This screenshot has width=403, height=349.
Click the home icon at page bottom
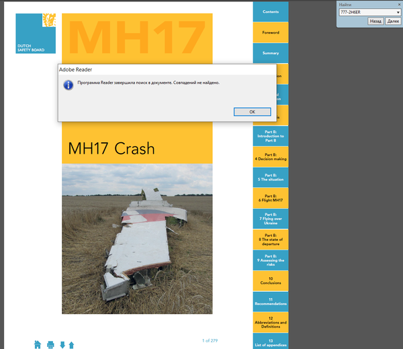pyautogui.click(x=38, y=344)
